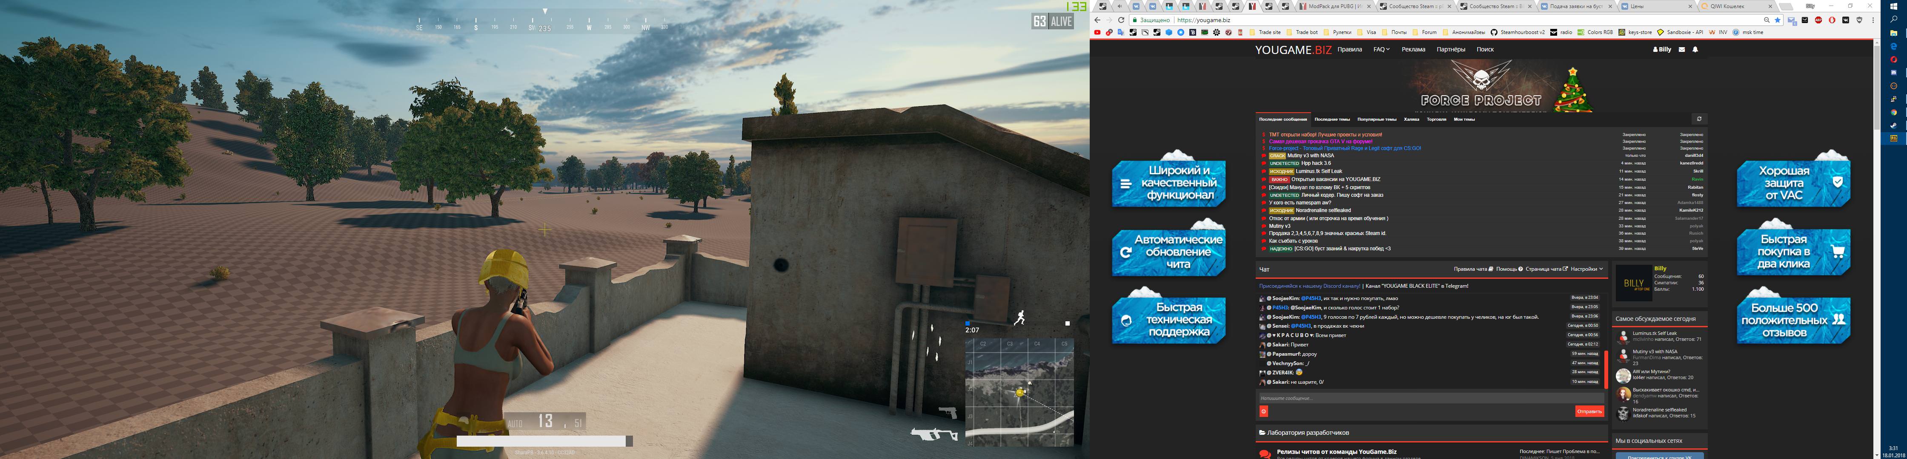Open the Chrome three-dot menu
Image resolution: width=1907 pixels, height=459 pixels.
click(x=1873, y=20)
